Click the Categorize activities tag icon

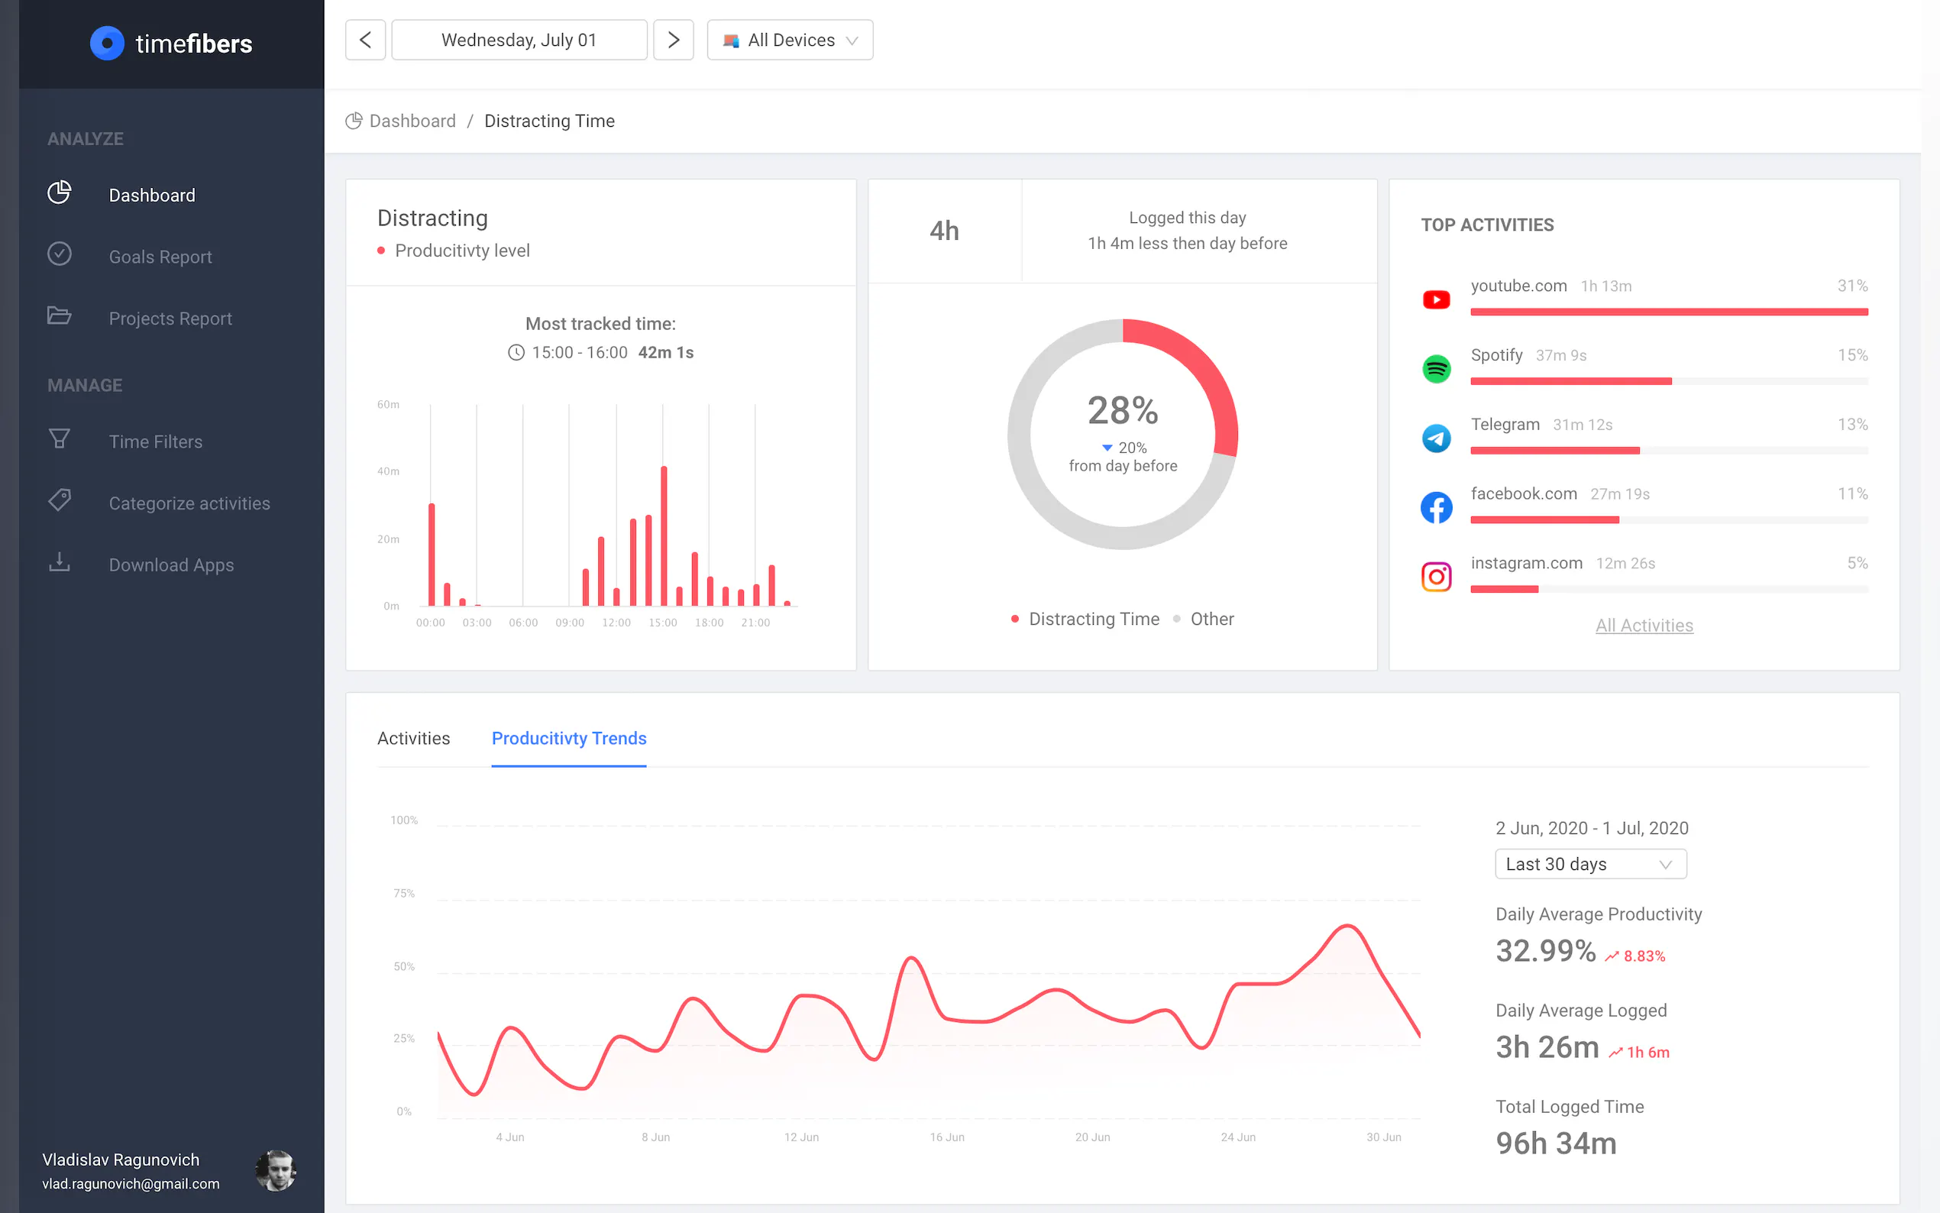coord(60,500)
